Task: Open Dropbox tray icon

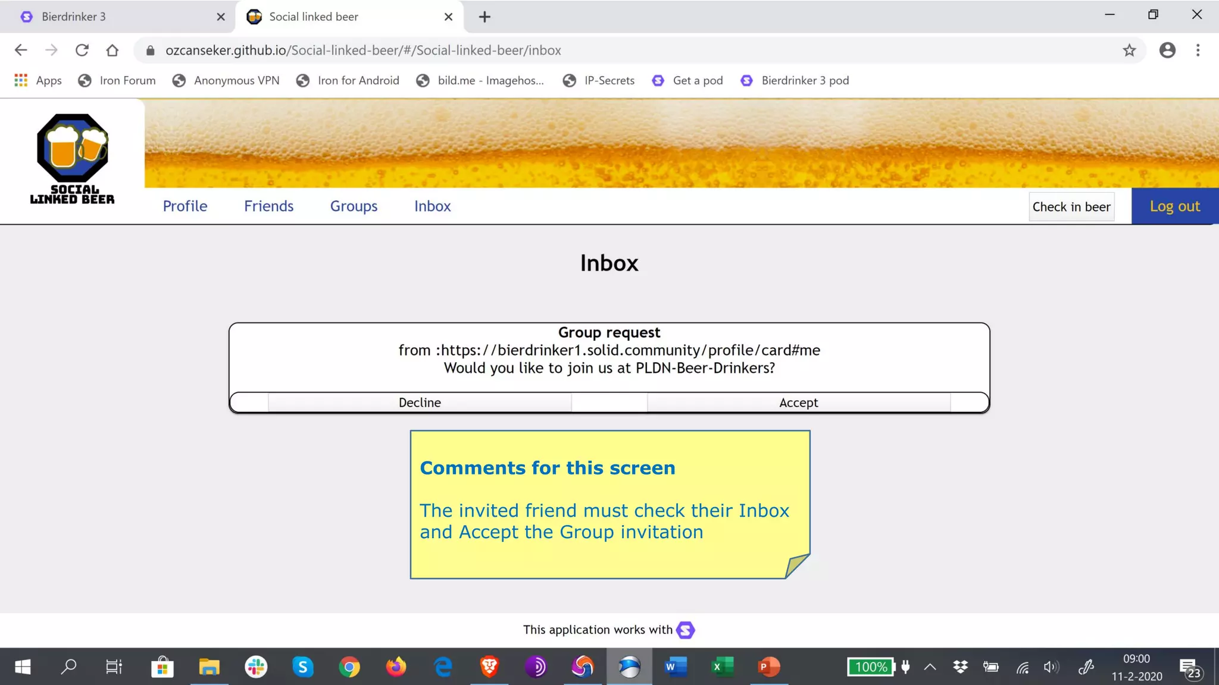Action: pos(960,667)
